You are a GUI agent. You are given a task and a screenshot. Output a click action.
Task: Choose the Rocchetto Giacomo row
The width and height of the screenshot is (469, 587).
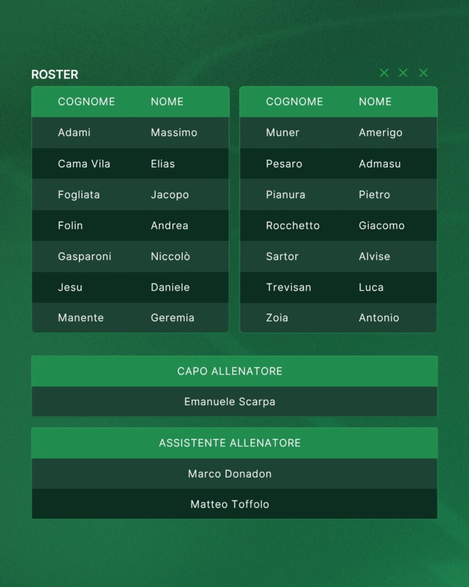(x=338, y=226)
